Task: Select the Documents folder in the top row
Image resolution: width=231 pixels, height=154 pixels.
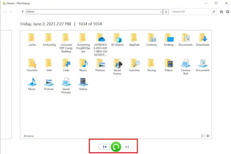Action: [x=185, y=40]
